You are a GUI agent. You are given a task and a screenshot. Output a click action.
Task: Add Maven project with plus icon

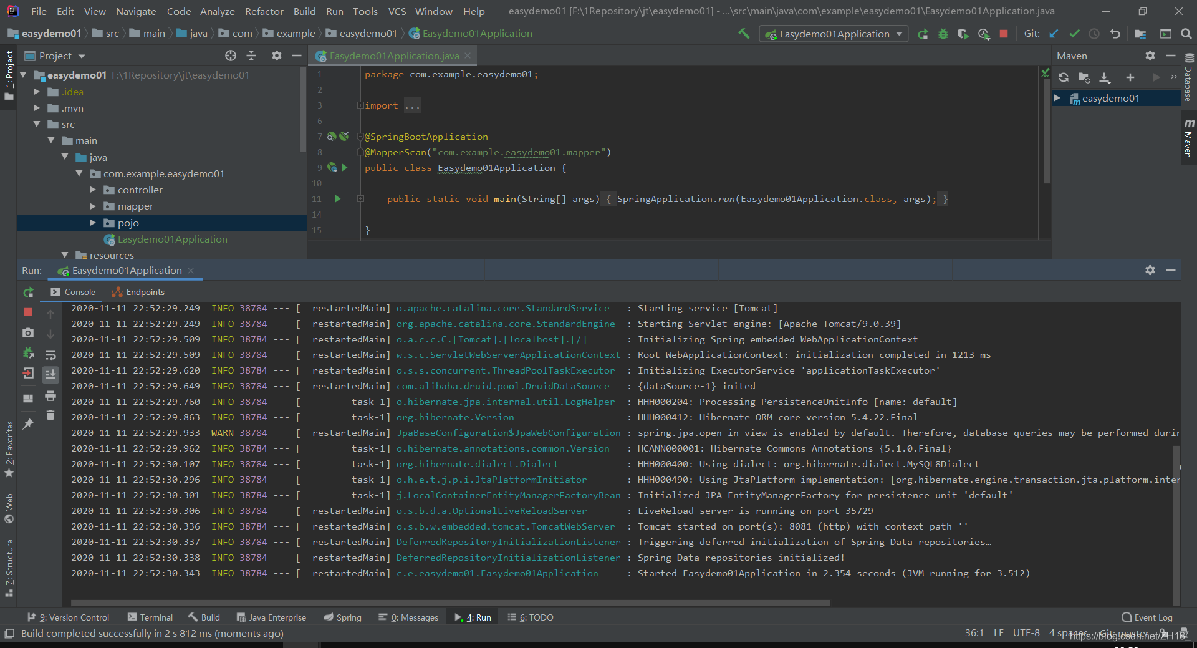(1130, 77)
